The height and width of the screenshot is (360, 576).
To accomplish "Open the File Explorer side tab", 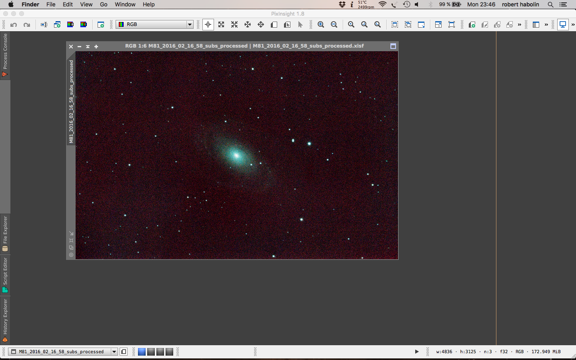I will (x=5, y=234).
